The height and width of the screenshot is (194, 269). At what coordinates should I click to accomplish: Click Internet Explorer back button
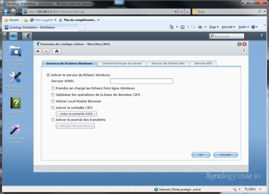pyautogui.click(x=6, y=12)
